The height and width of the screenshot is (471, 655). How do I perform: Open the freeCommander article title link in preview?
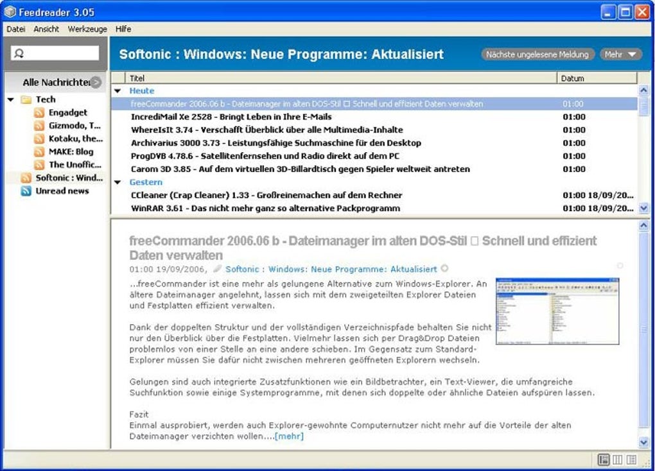pyautogui.click(x=363, y=248)
